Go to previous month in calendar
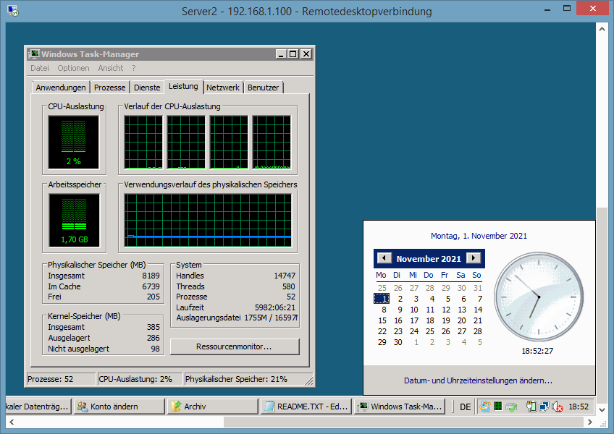Image resolution: width=614 pixels, height=434 pixels. (x=384, y=258)
